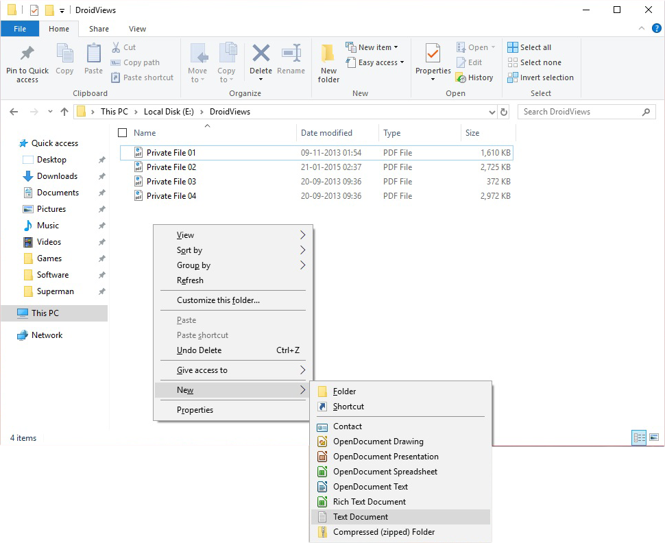Open Help blue question mark icon
The width and height of the screenshot is (665, 543).
click(x=657, y=28)
